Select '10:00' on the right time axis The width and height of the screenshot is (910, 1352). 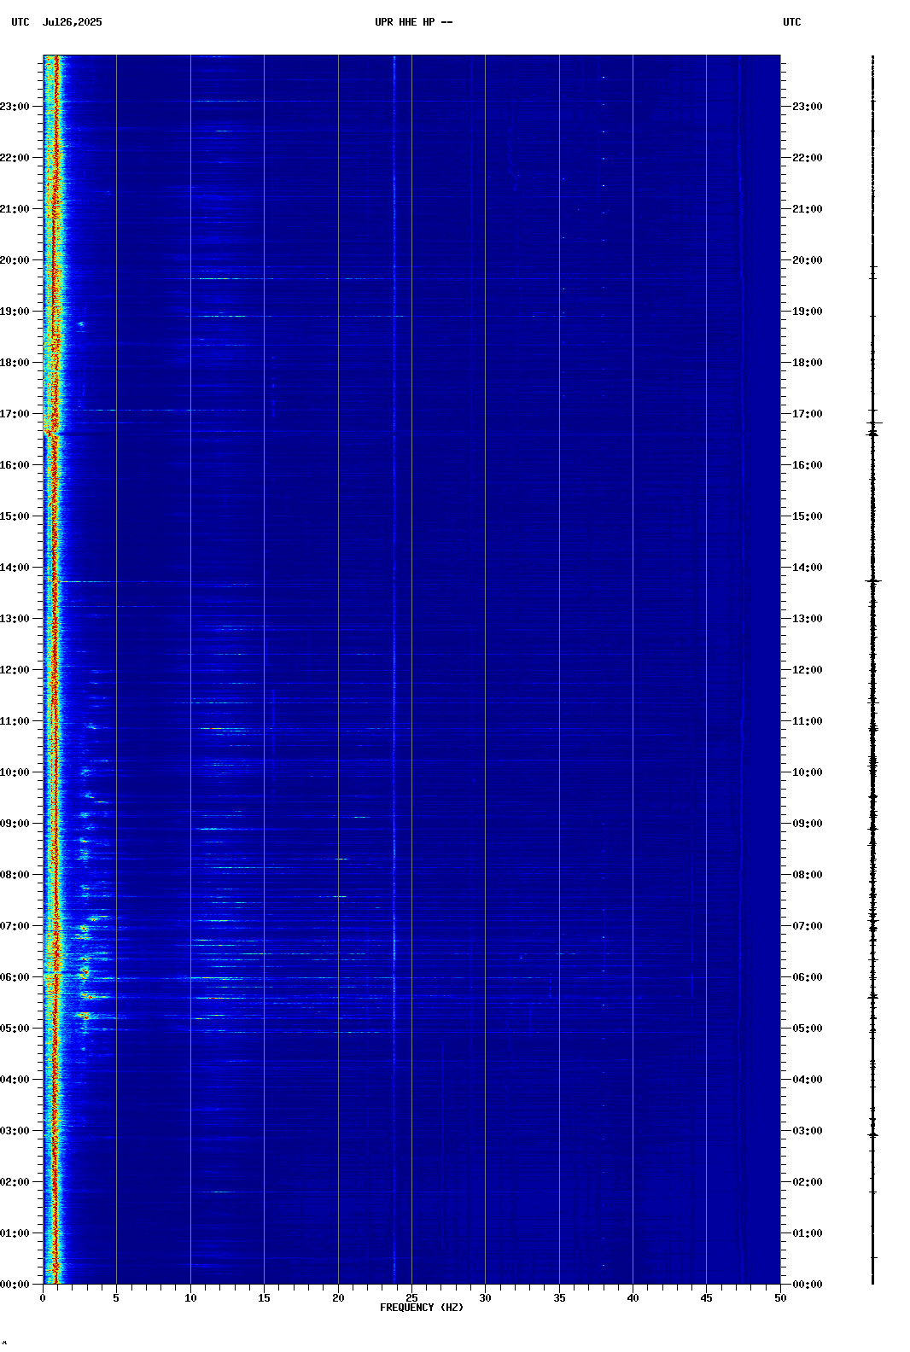point(808,772)
